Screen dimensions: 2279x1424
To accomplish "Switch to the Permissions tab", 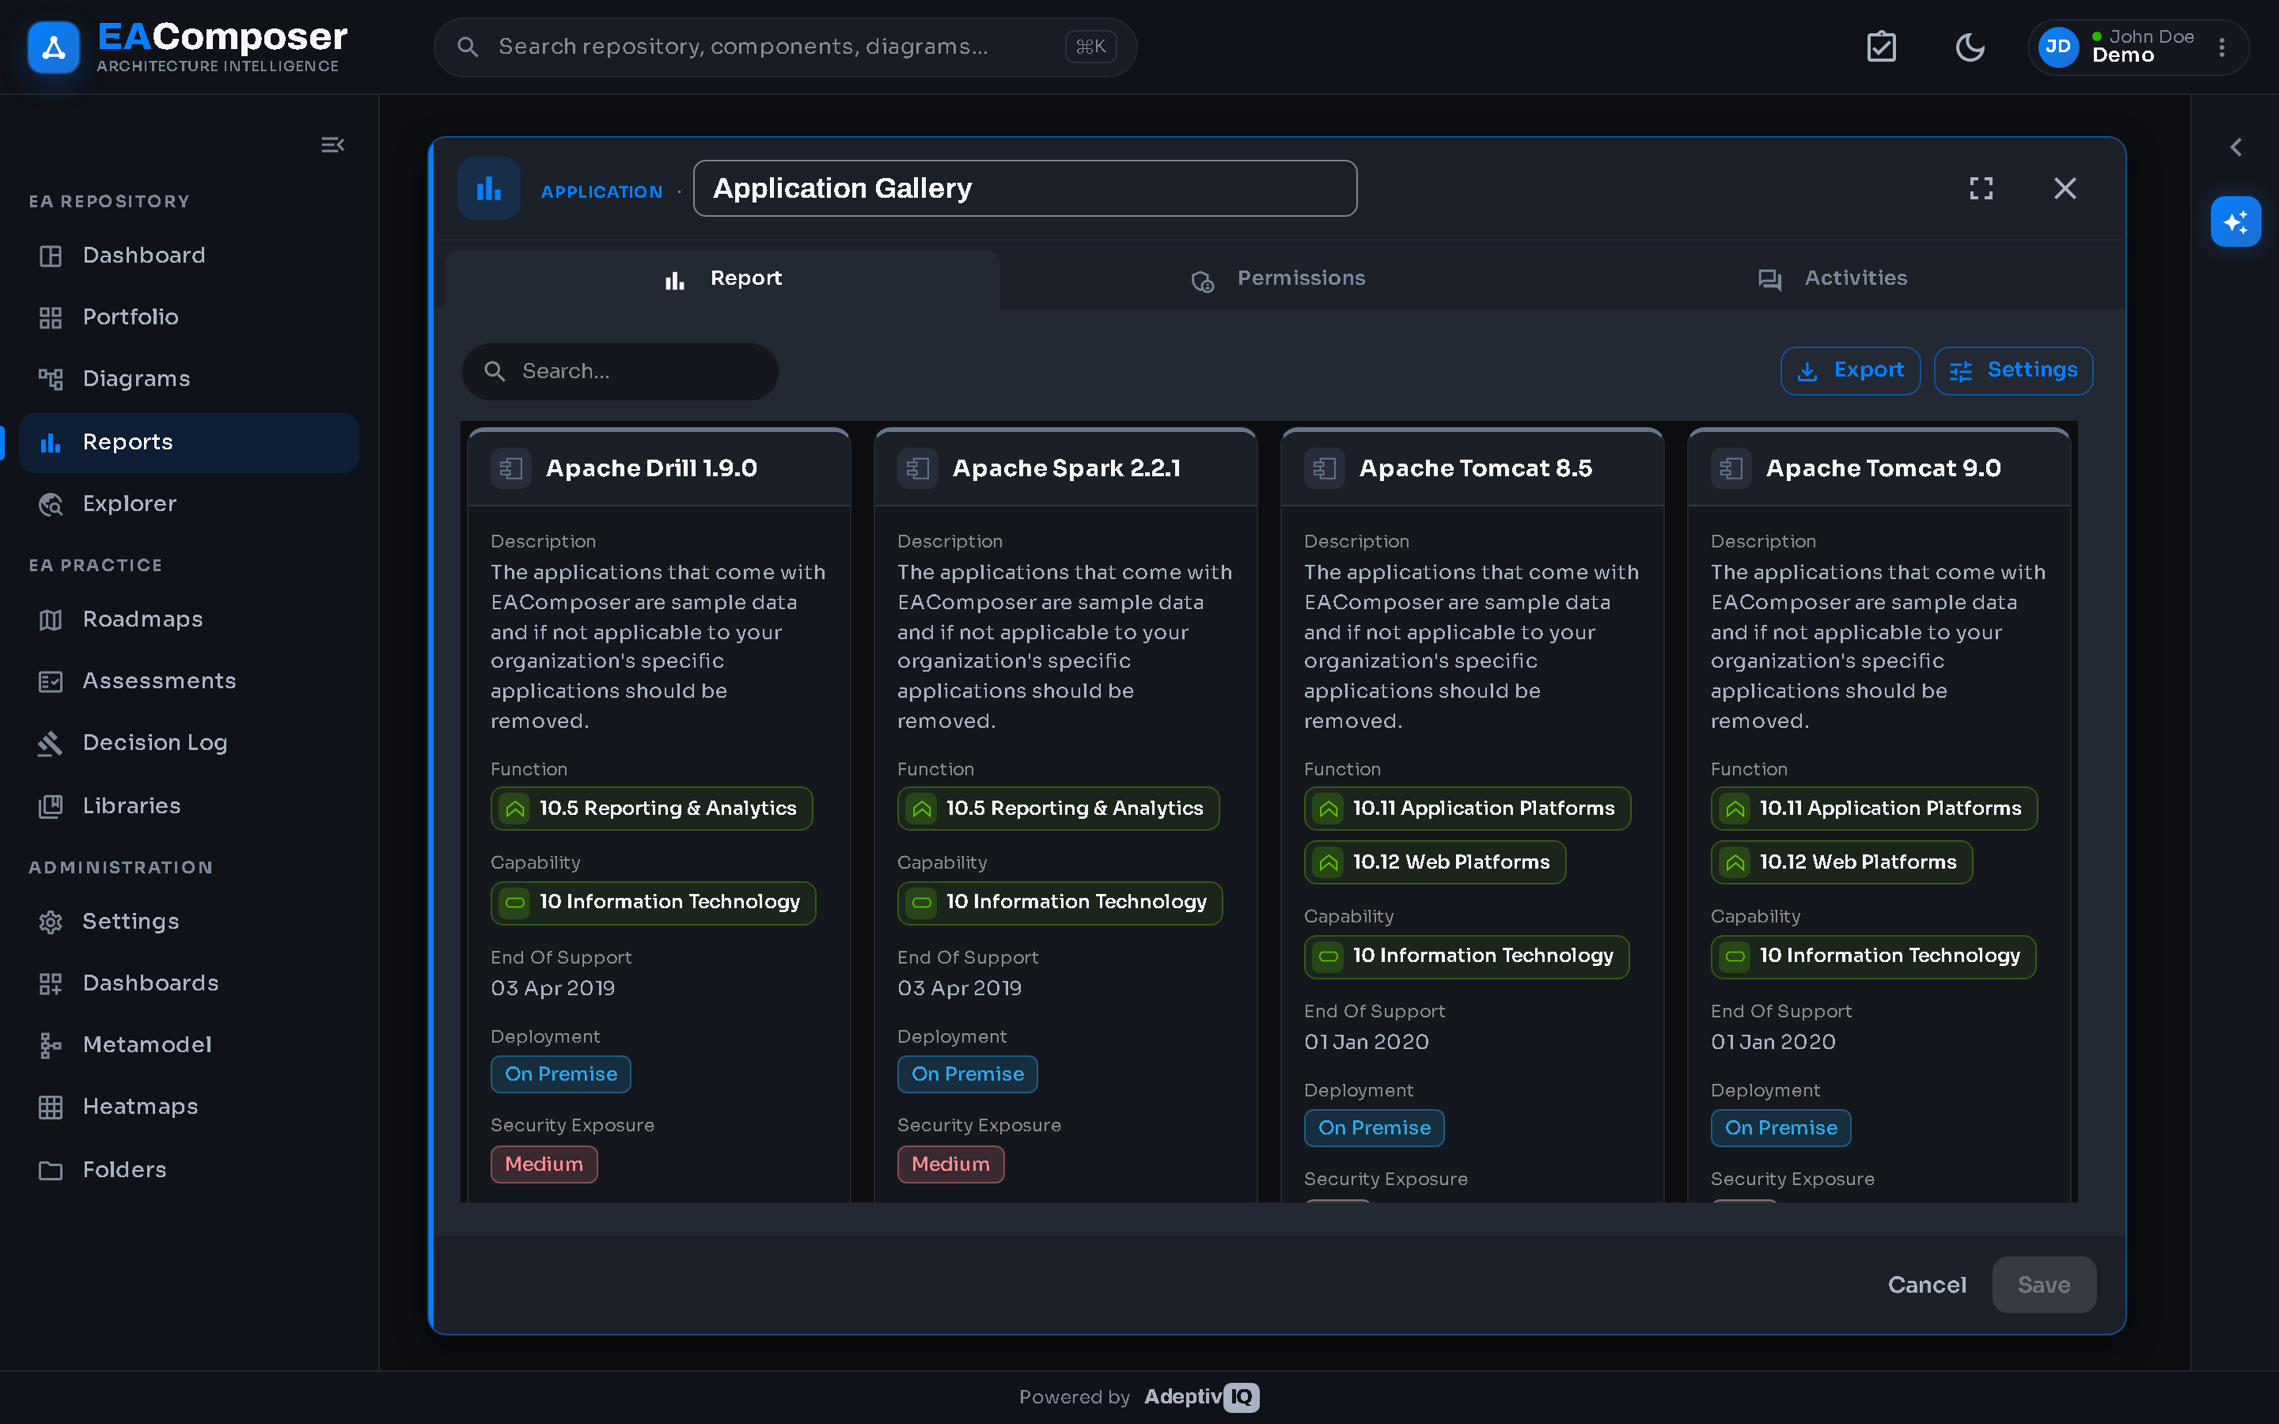I will point(1278,278).
